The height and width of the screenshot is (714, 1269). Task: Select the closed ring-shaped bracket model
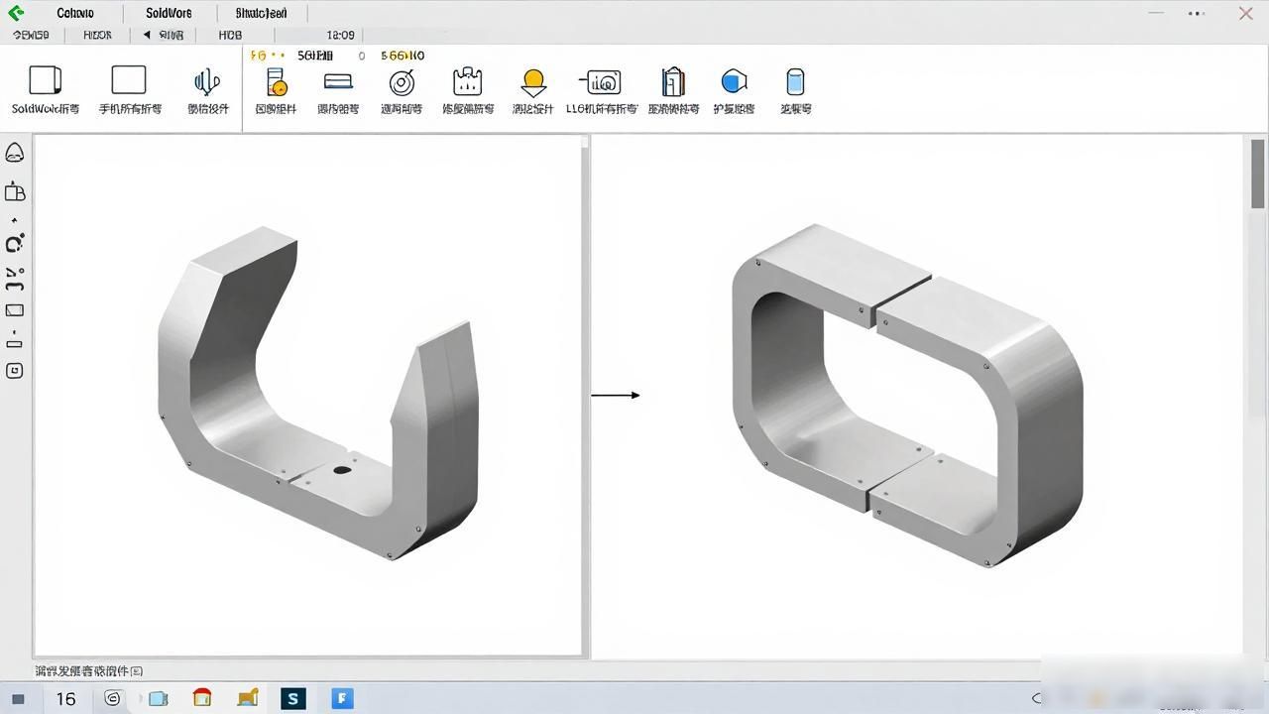tap(907, 396)
